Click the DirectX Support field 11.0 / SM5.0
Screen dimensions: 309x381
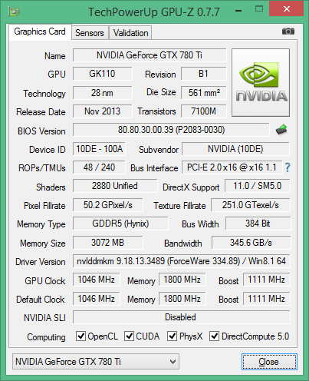coord(258,186)
